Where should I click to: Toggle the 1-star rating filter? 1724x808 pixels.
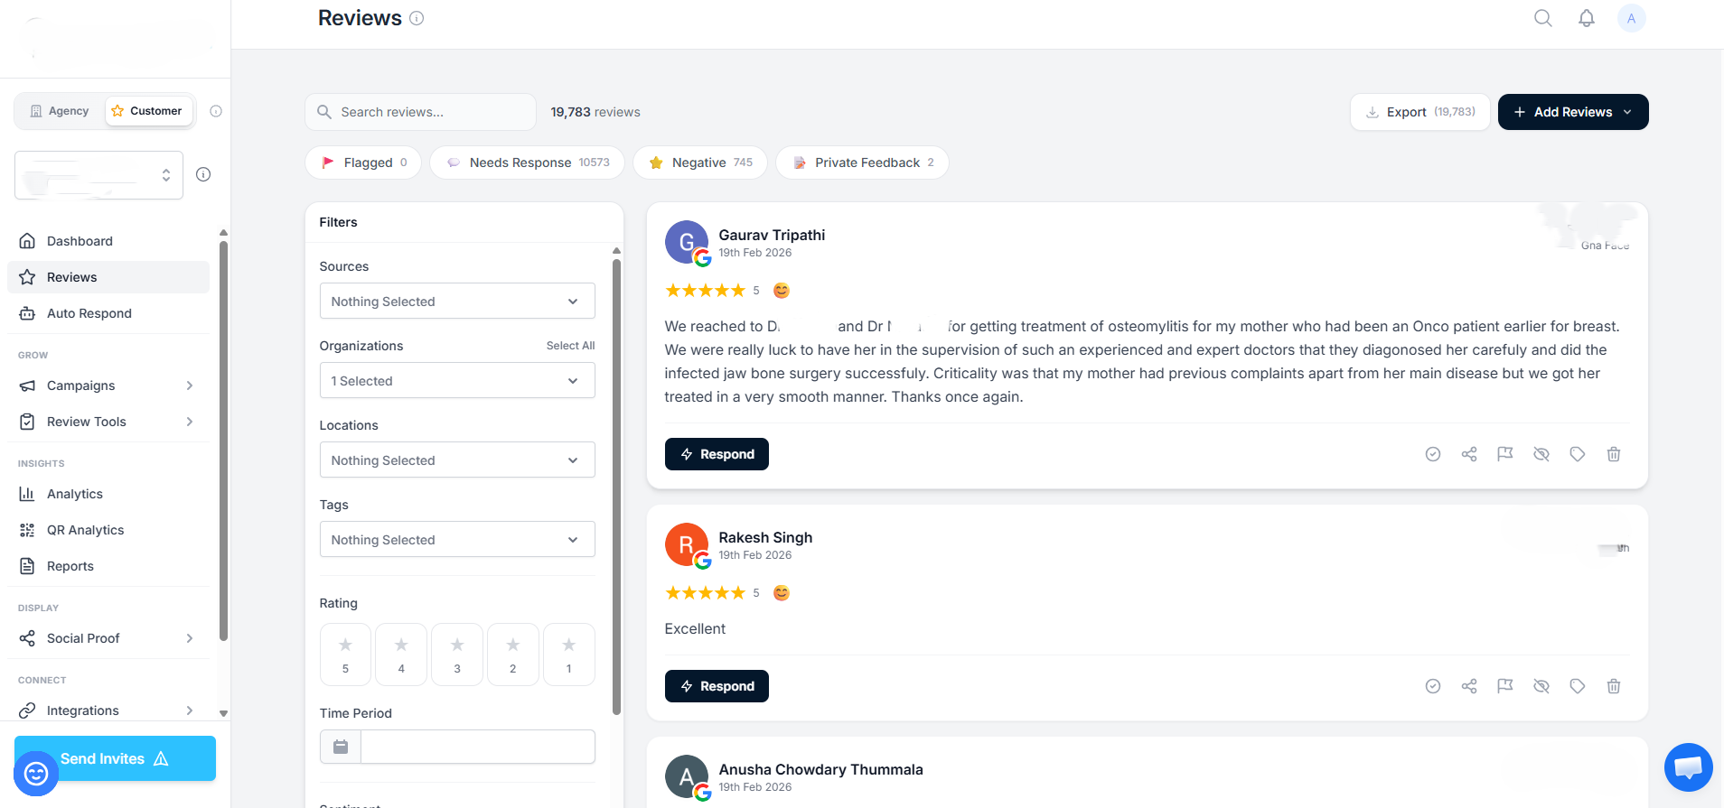pyautogui.click(x=569, y=655)
